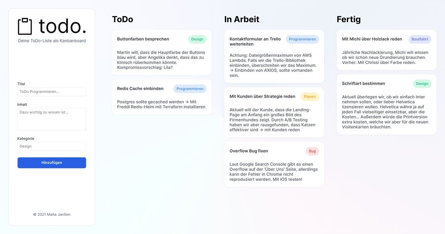Click Programmieren tag on Kontaktformular card
This screenshot has width=445, height=234.
click(x=302, y=39)
